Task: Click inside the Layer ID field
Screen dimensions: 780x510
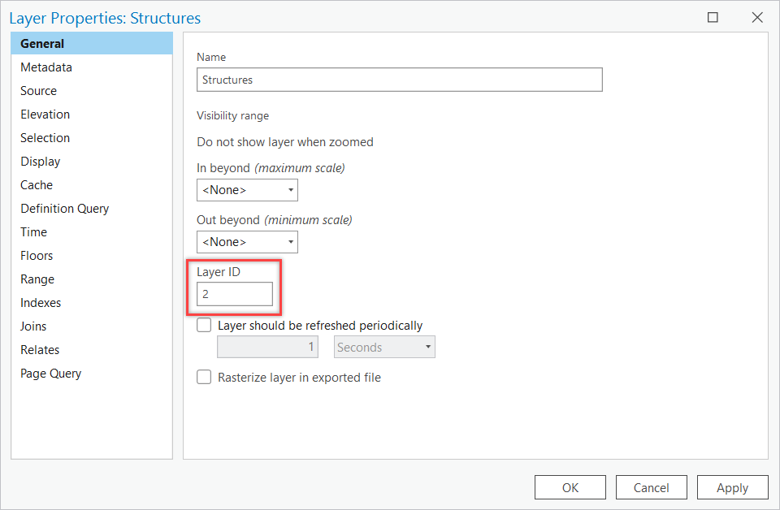Action: point(235,294)
